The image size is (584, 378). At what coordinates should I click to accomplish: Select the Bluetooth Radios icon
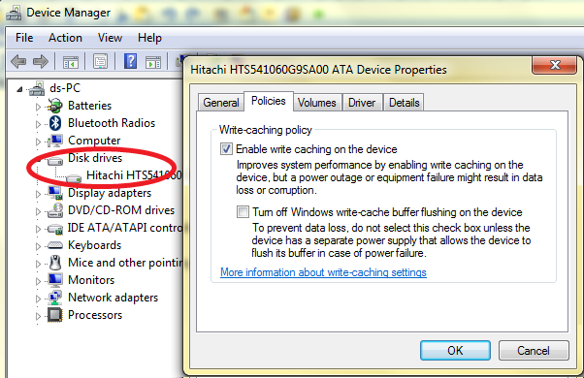(55, 123)
